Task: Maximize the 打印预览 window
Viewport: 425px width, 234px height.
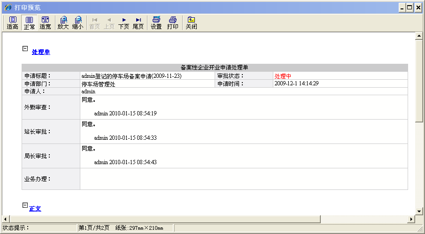Action: pos(410,8)
